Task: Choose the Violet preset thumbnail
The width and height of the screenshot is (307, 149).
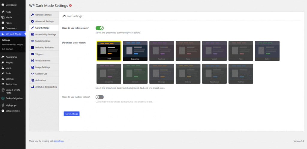Action: (x=214, y=51)
